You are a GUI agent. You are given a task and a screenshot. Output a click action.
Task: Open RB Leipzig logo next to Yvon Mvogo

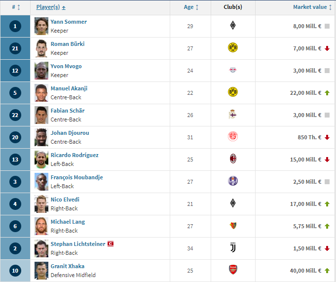pyautogui.click(x=233, y=70)
